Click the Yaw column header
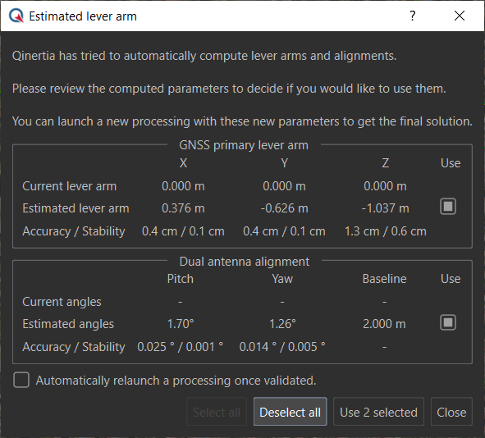The height and width of the screenshot is (438, 485). (282, 279)
